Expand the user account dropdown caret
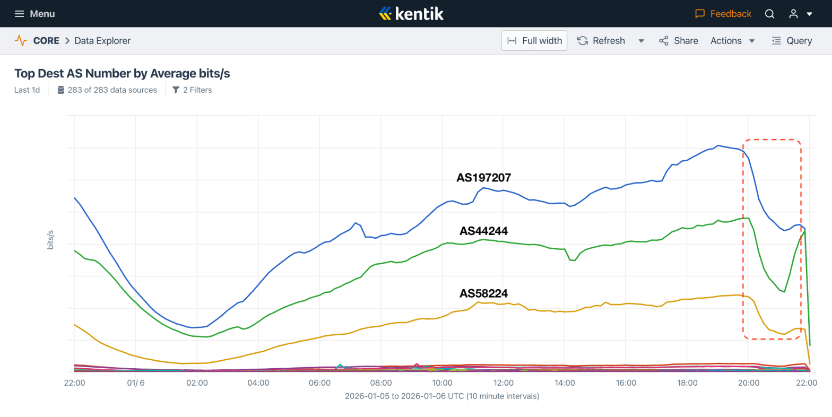The height and width of the screenshot is (417, 832). (x=810, y=14)
